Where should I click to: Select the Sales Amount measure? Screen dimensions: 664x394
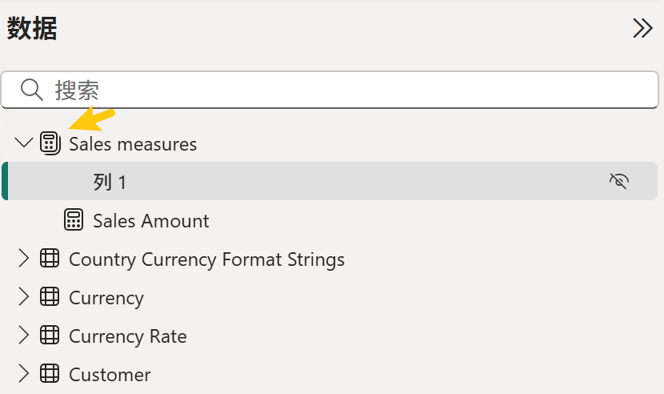151,221
